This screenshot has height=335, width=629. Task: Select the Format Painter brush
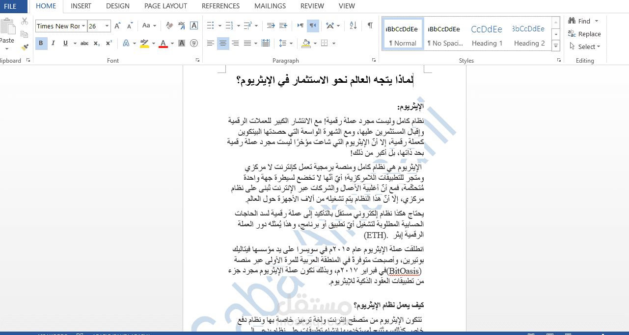[x=25, y=47]
